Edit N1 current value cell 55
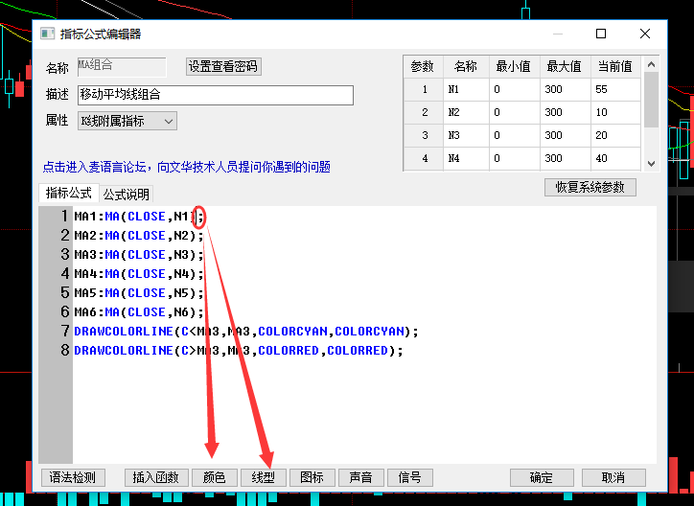Screen dimensions: 694x506 (614, 90)
